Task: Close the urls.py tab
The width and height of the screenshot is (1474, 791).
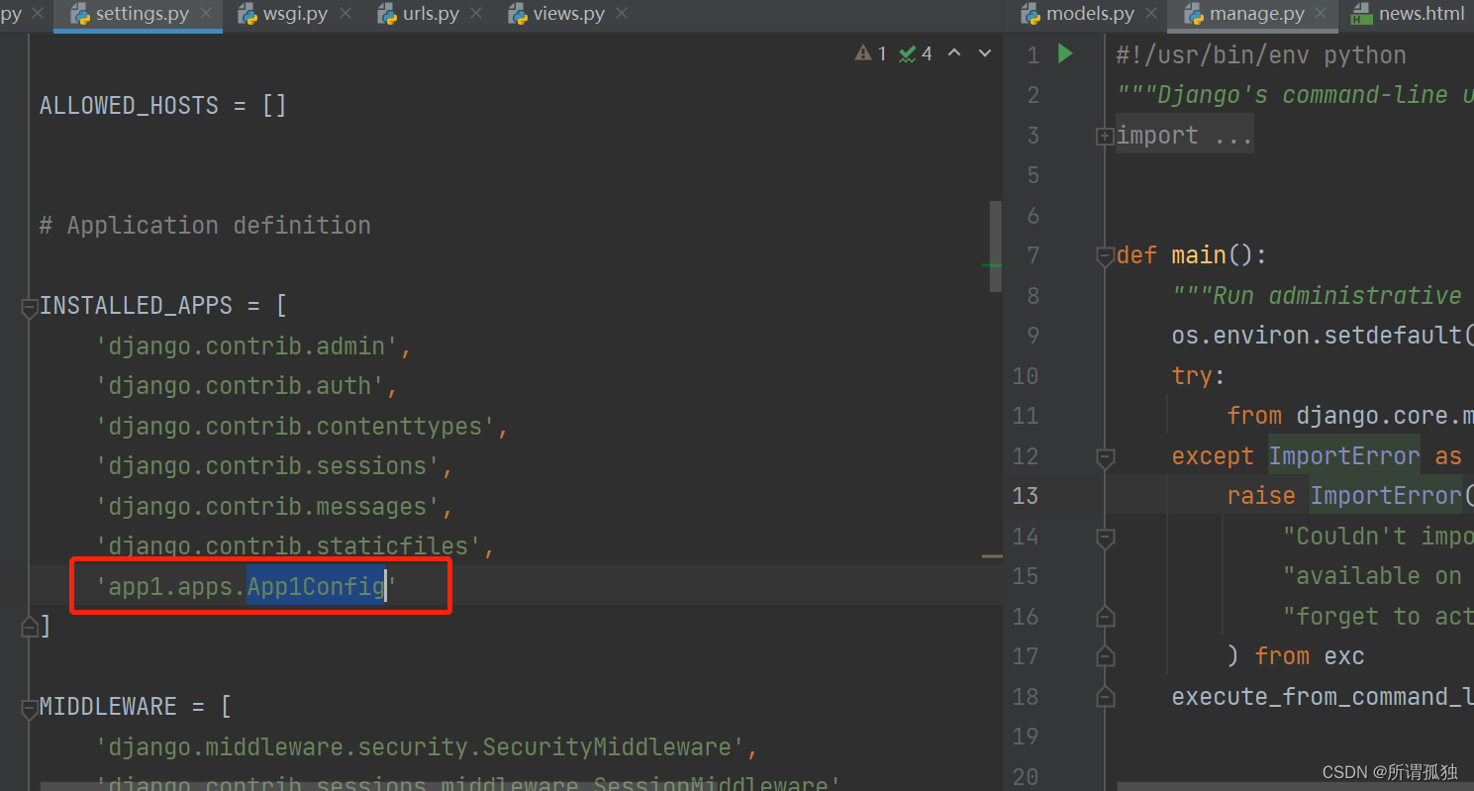Action: (476, 14)
